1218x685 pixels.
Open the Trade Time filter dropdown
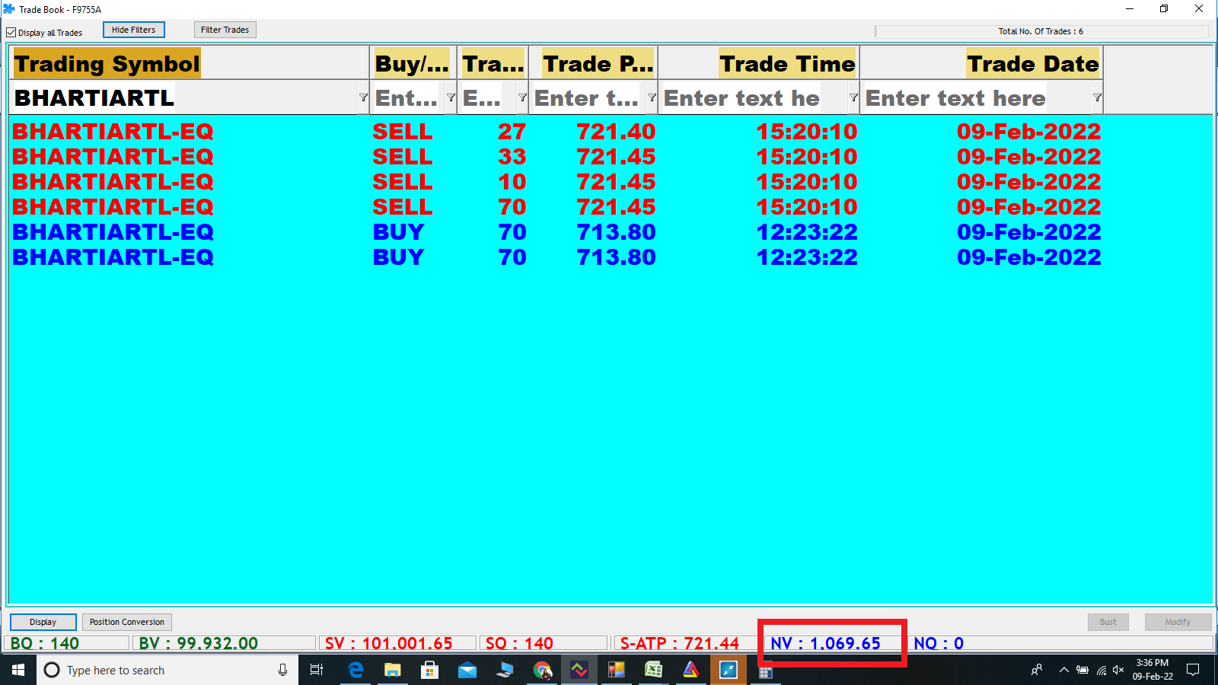click(853, 97)
